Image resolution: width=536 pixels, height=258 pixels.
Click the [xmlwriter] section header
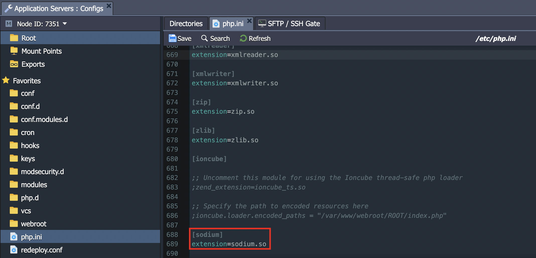click(213, 74)
